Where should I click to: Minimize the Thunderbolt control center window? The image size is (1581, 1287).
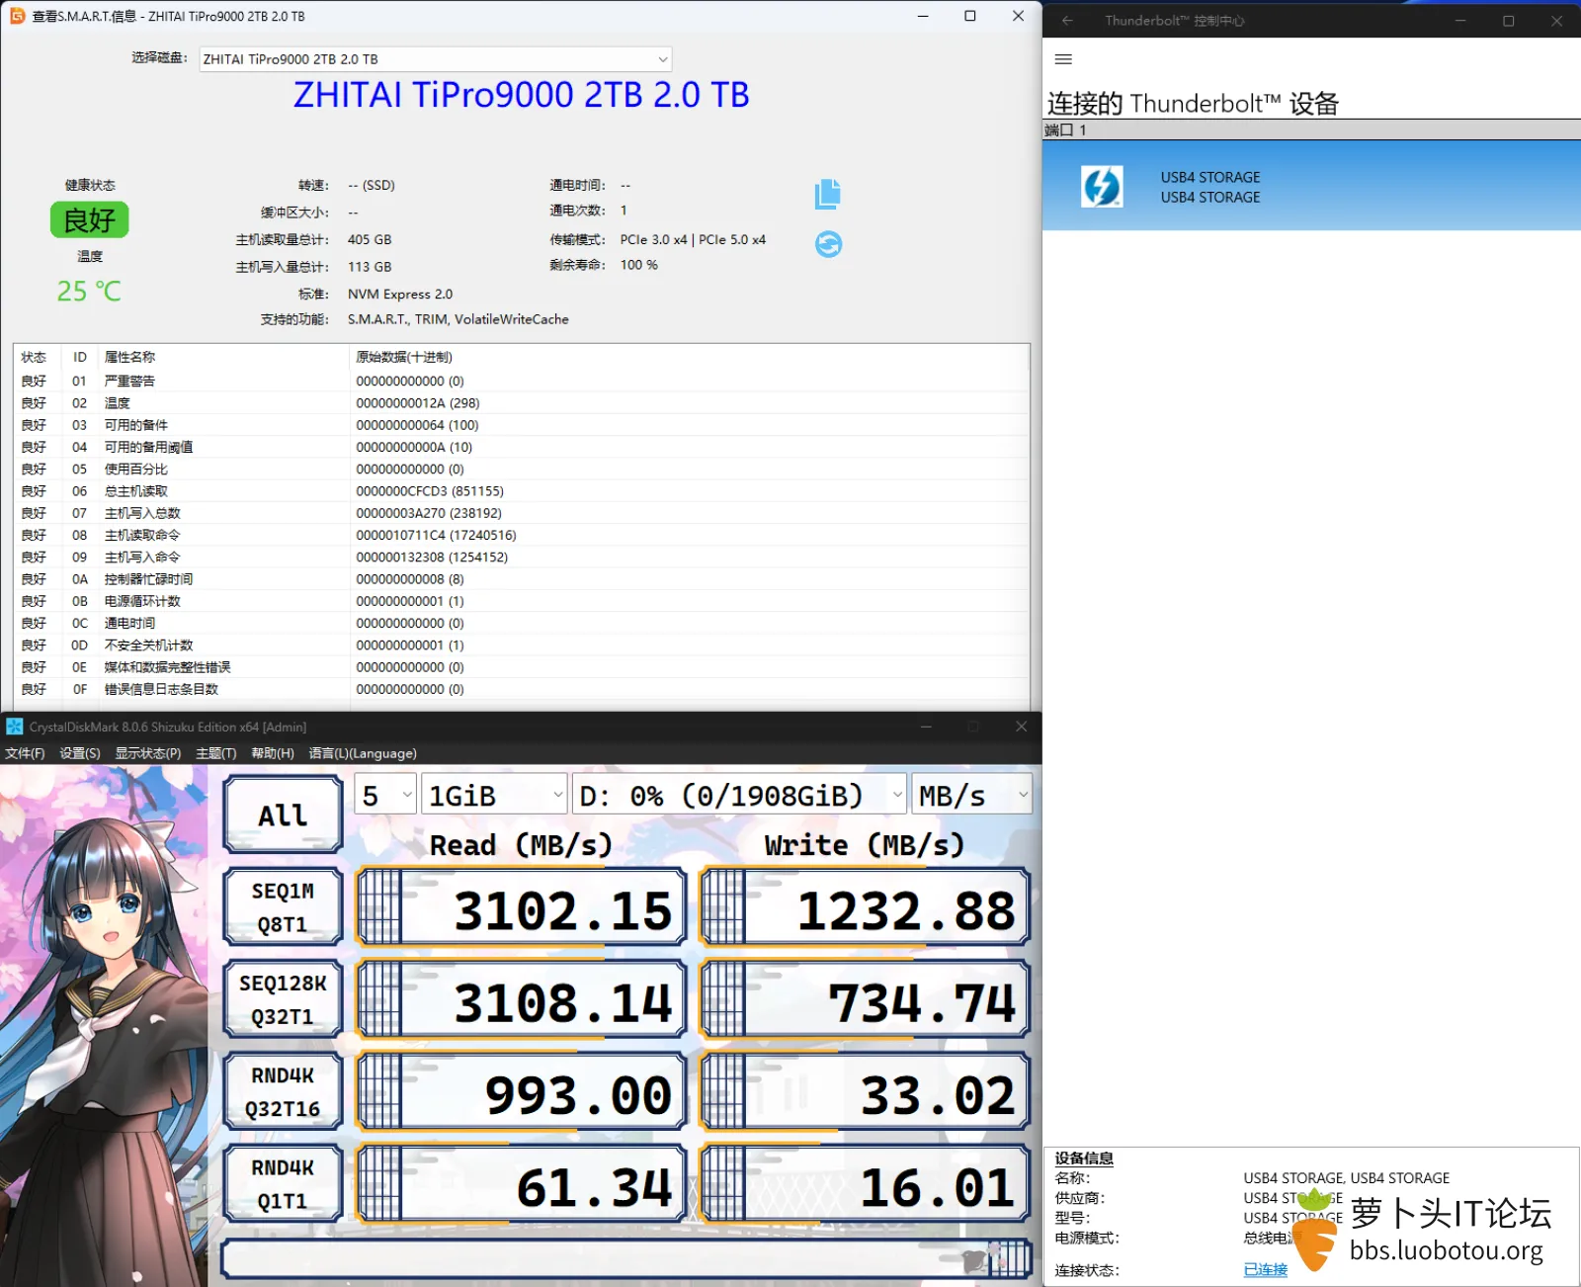[x=1460, y=21]
